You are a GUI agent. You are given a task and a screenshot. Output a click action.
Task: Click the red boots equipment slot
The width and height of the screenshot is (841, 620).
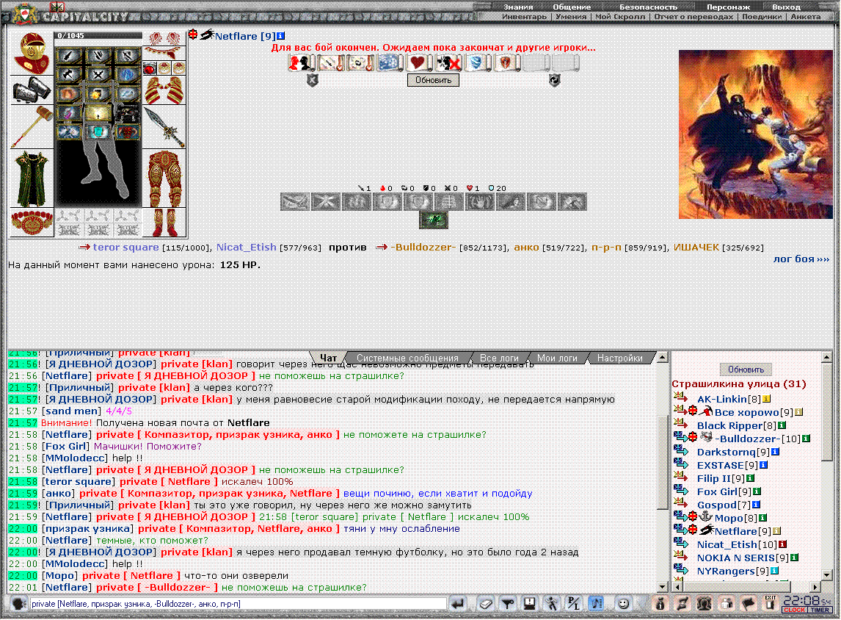164,223
